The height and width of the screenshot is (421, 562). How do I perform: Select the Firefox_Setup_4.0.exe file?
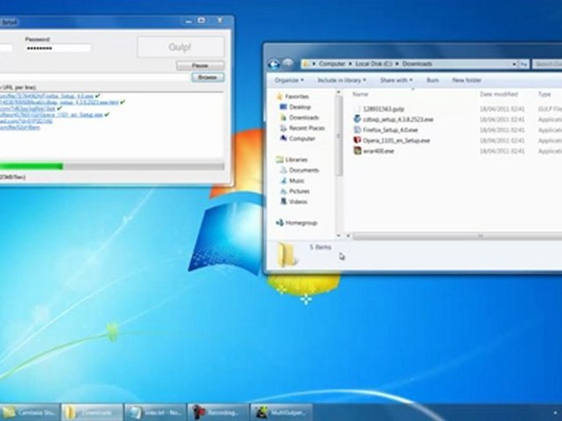tap(390, 130)
